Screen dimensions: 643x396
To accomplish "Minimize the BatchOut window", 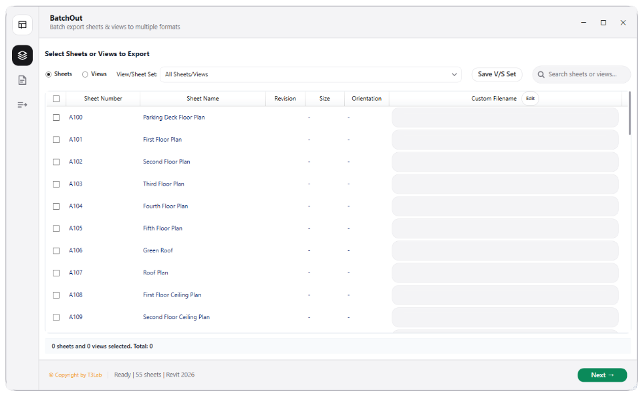I will click(584, 23).
